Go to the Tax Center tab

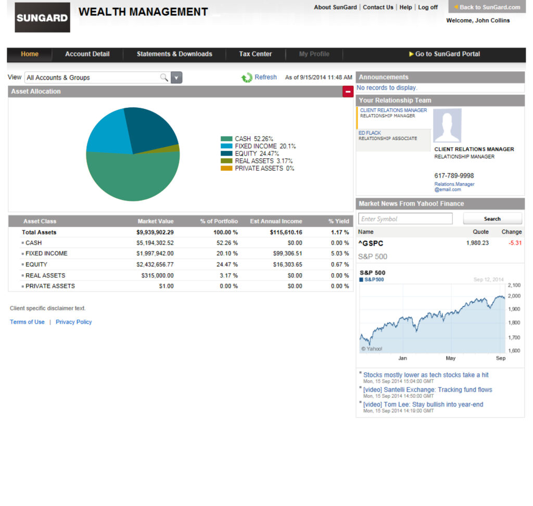pyautogui.click(x=255, y=54)
